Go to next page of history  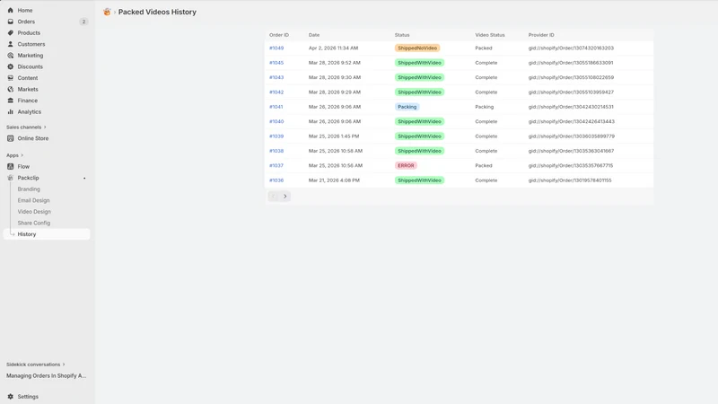(x=285, y=197)
